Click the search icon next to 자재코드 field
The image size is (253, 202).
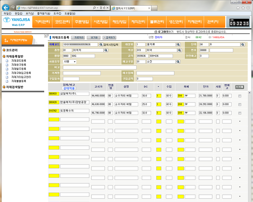(101, 45)
